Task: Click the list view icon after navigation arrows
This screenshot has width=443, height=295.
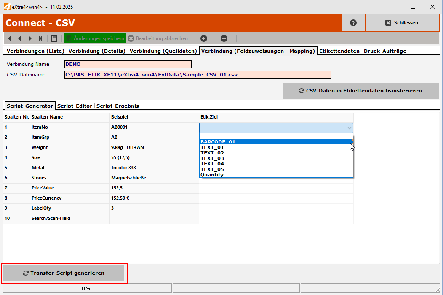Action: coord(54,38)
